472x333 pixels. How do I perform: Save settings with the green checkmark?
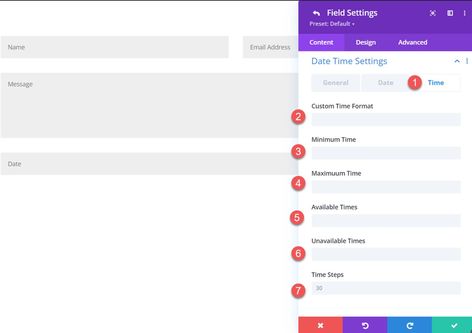point(454,325)
